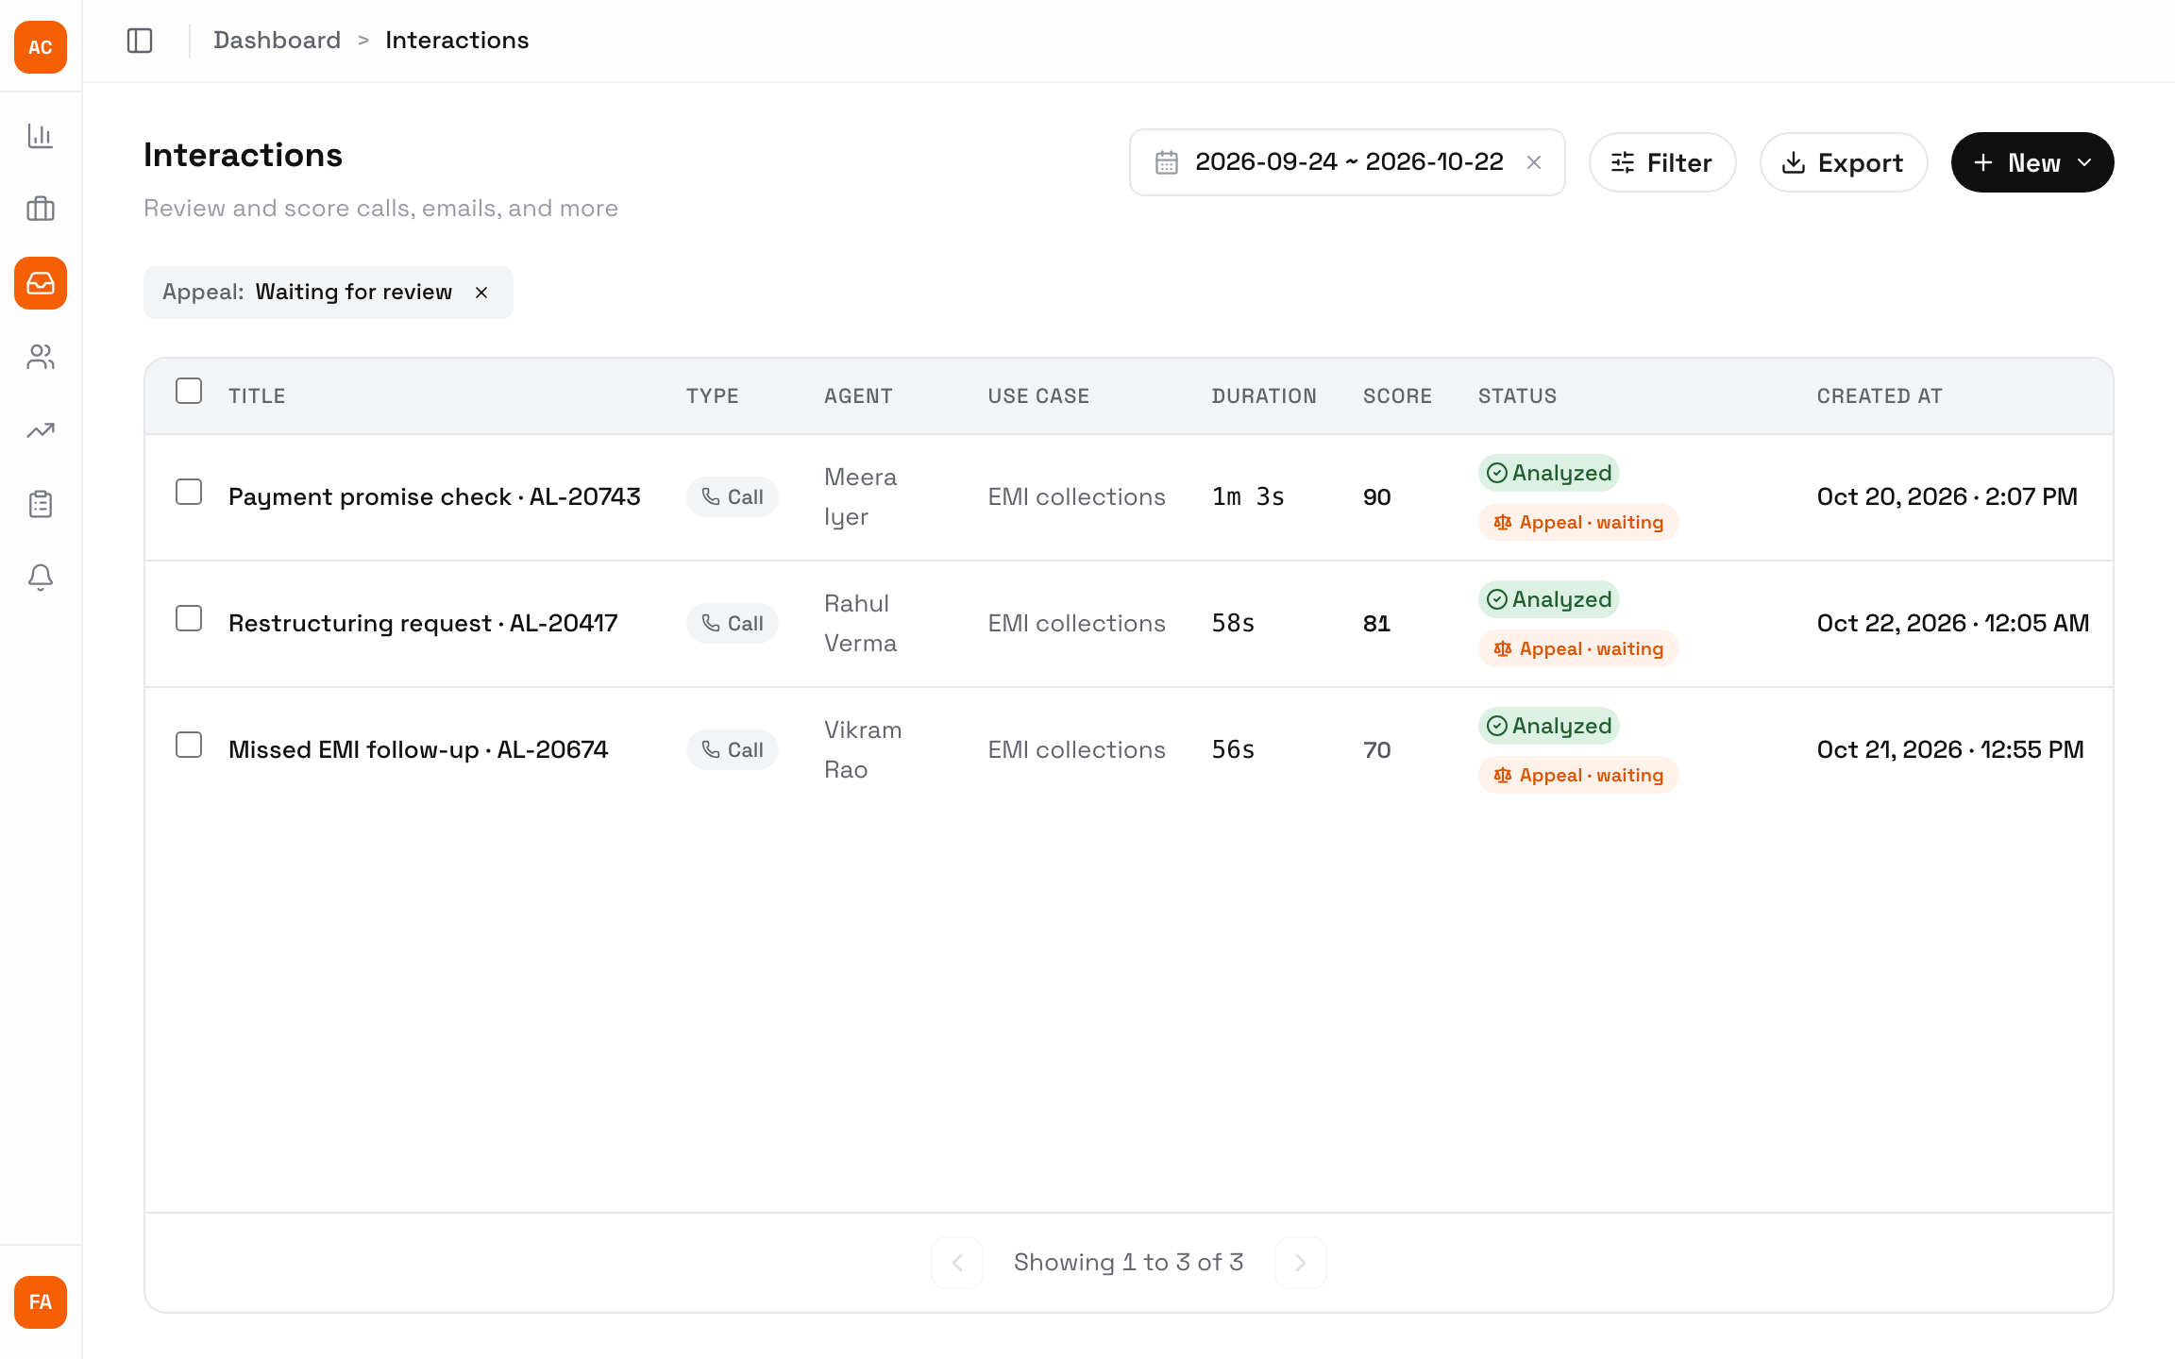Click score 90 cell
This screenshot has width=2175, height=1359.
[x=1377, y=497]
